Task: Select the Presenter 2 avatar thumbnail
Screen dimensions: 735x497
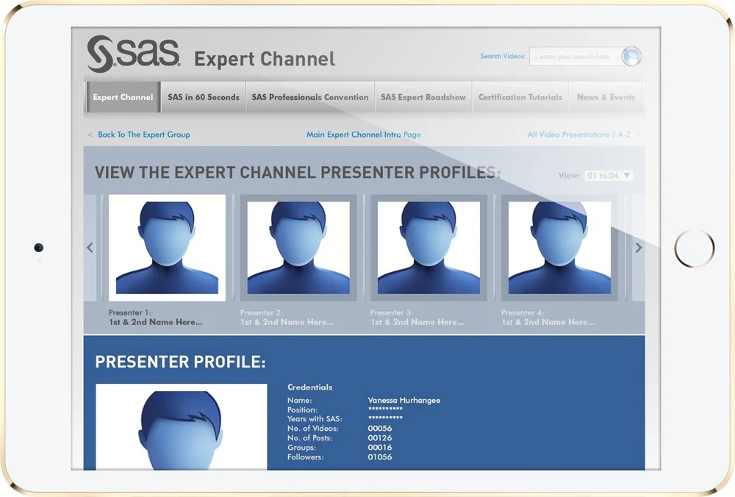Action: pyautogui.click(x=298, y=248)
